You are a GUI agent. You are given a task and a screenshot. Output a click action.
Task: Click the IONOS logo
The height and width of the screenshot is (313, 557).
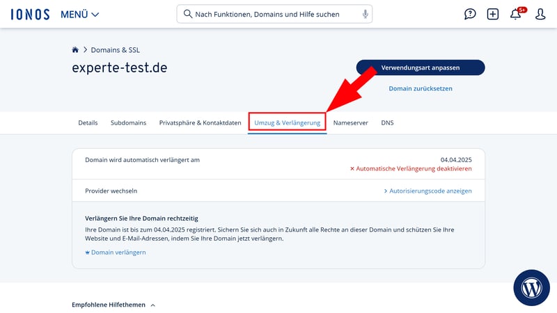click(29, 14)
